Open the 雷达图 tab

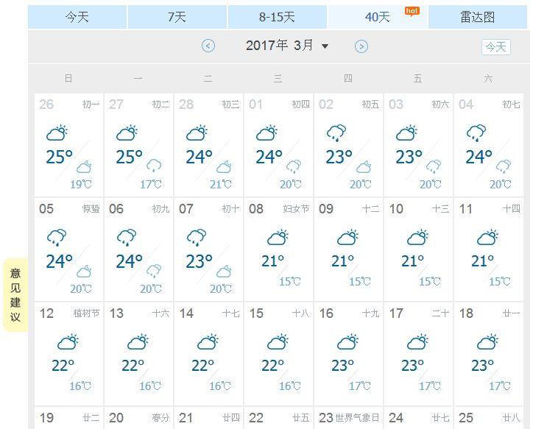click(x=478, y=17)
